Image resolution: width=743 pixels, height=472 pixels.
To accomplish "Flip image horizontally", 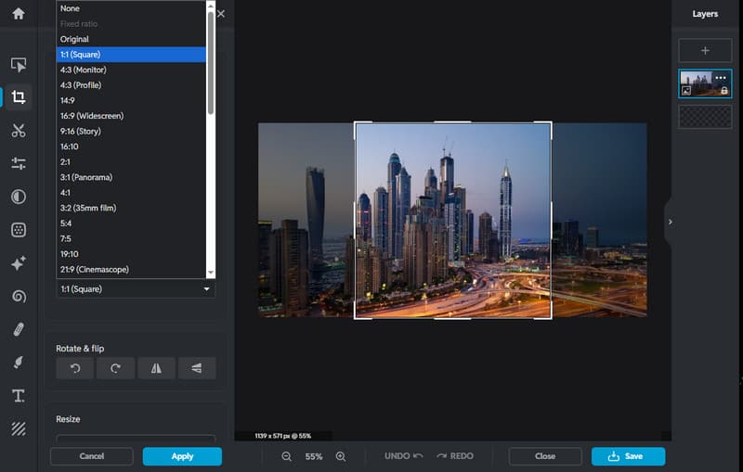I will [156, 368].
